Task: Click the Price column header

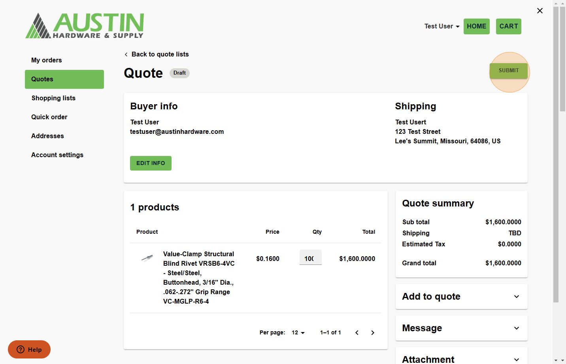Action: pyautogui.click(x=272, y=232)
